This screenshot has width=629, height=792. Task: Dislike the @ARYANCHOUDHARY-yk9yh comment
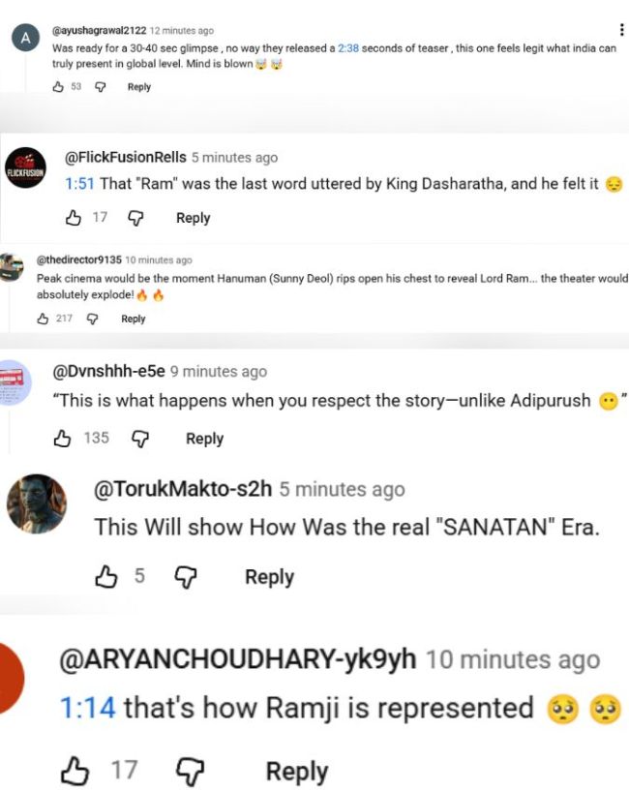[x=189, y=772]
